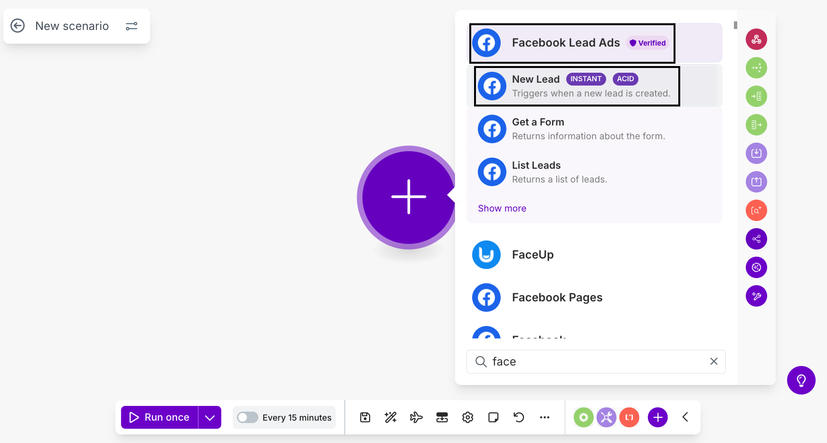Screen dimensions: 827x443
Task: Click the Every 15 minutes schedule text
Action: click(297, 417)
